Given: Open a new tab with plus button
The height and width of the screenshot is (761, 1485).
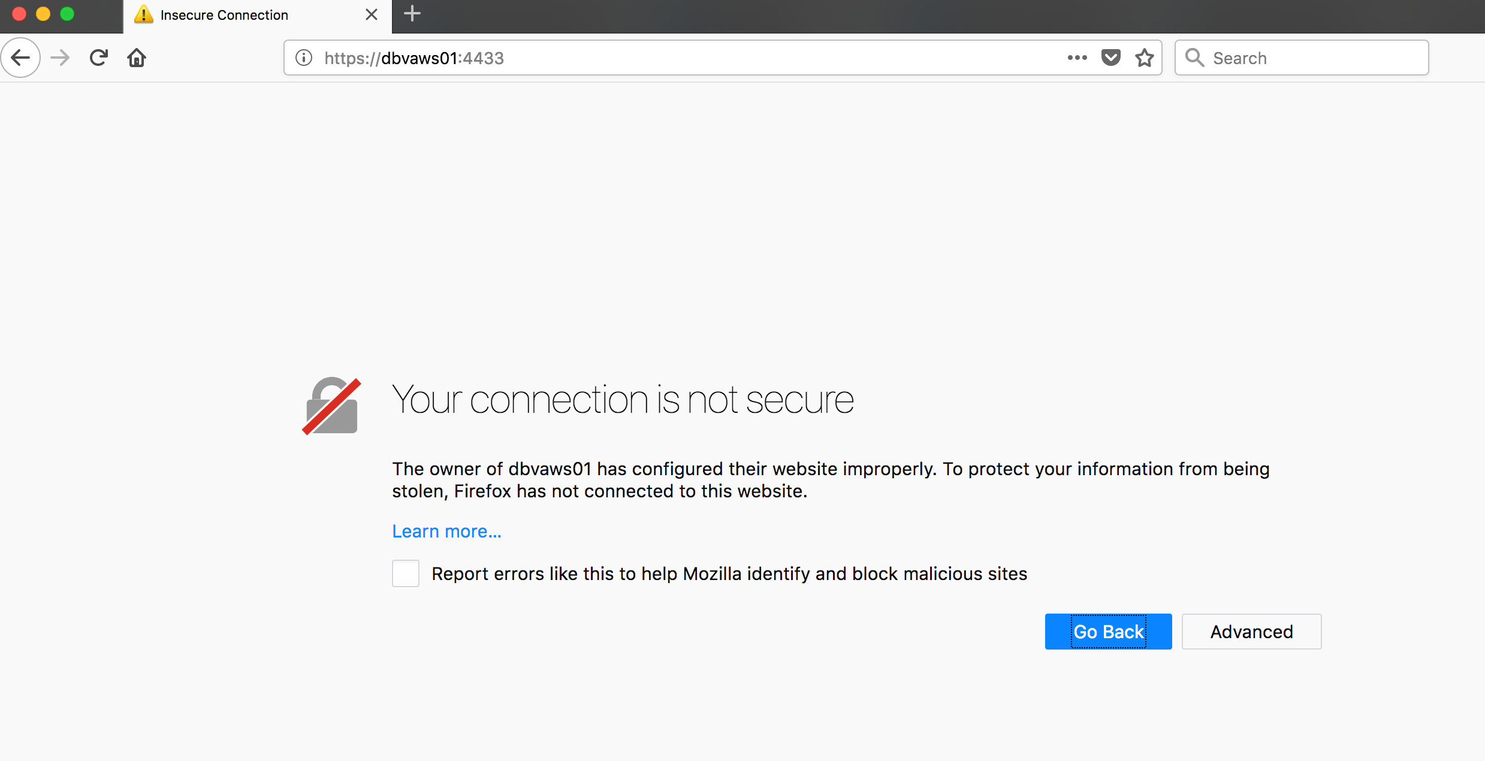Looking at the screenshot, I should click(412, 14).
